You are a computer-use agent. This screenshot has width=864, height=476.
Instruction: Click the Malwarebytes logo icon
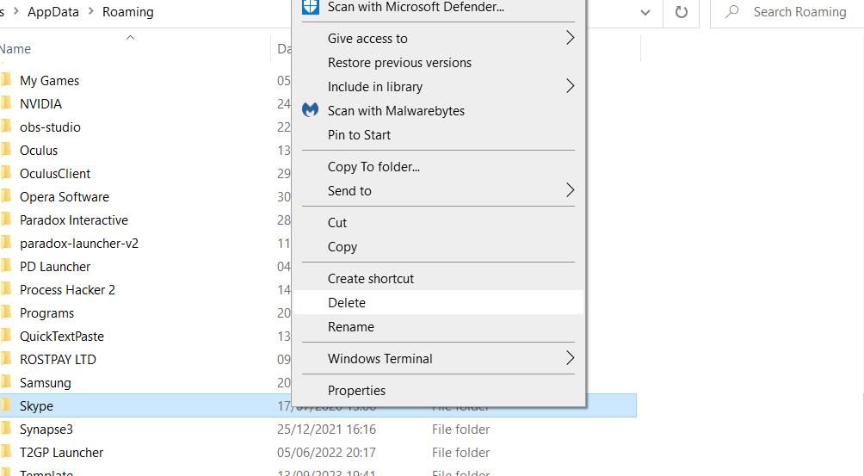(310, 110)
